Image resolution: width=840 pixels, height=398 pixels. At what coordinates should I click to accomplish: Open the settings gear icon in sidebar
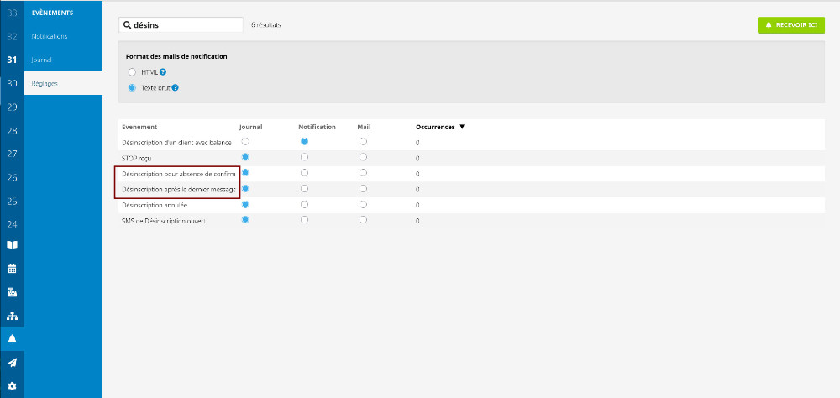(x=12, y=386)
